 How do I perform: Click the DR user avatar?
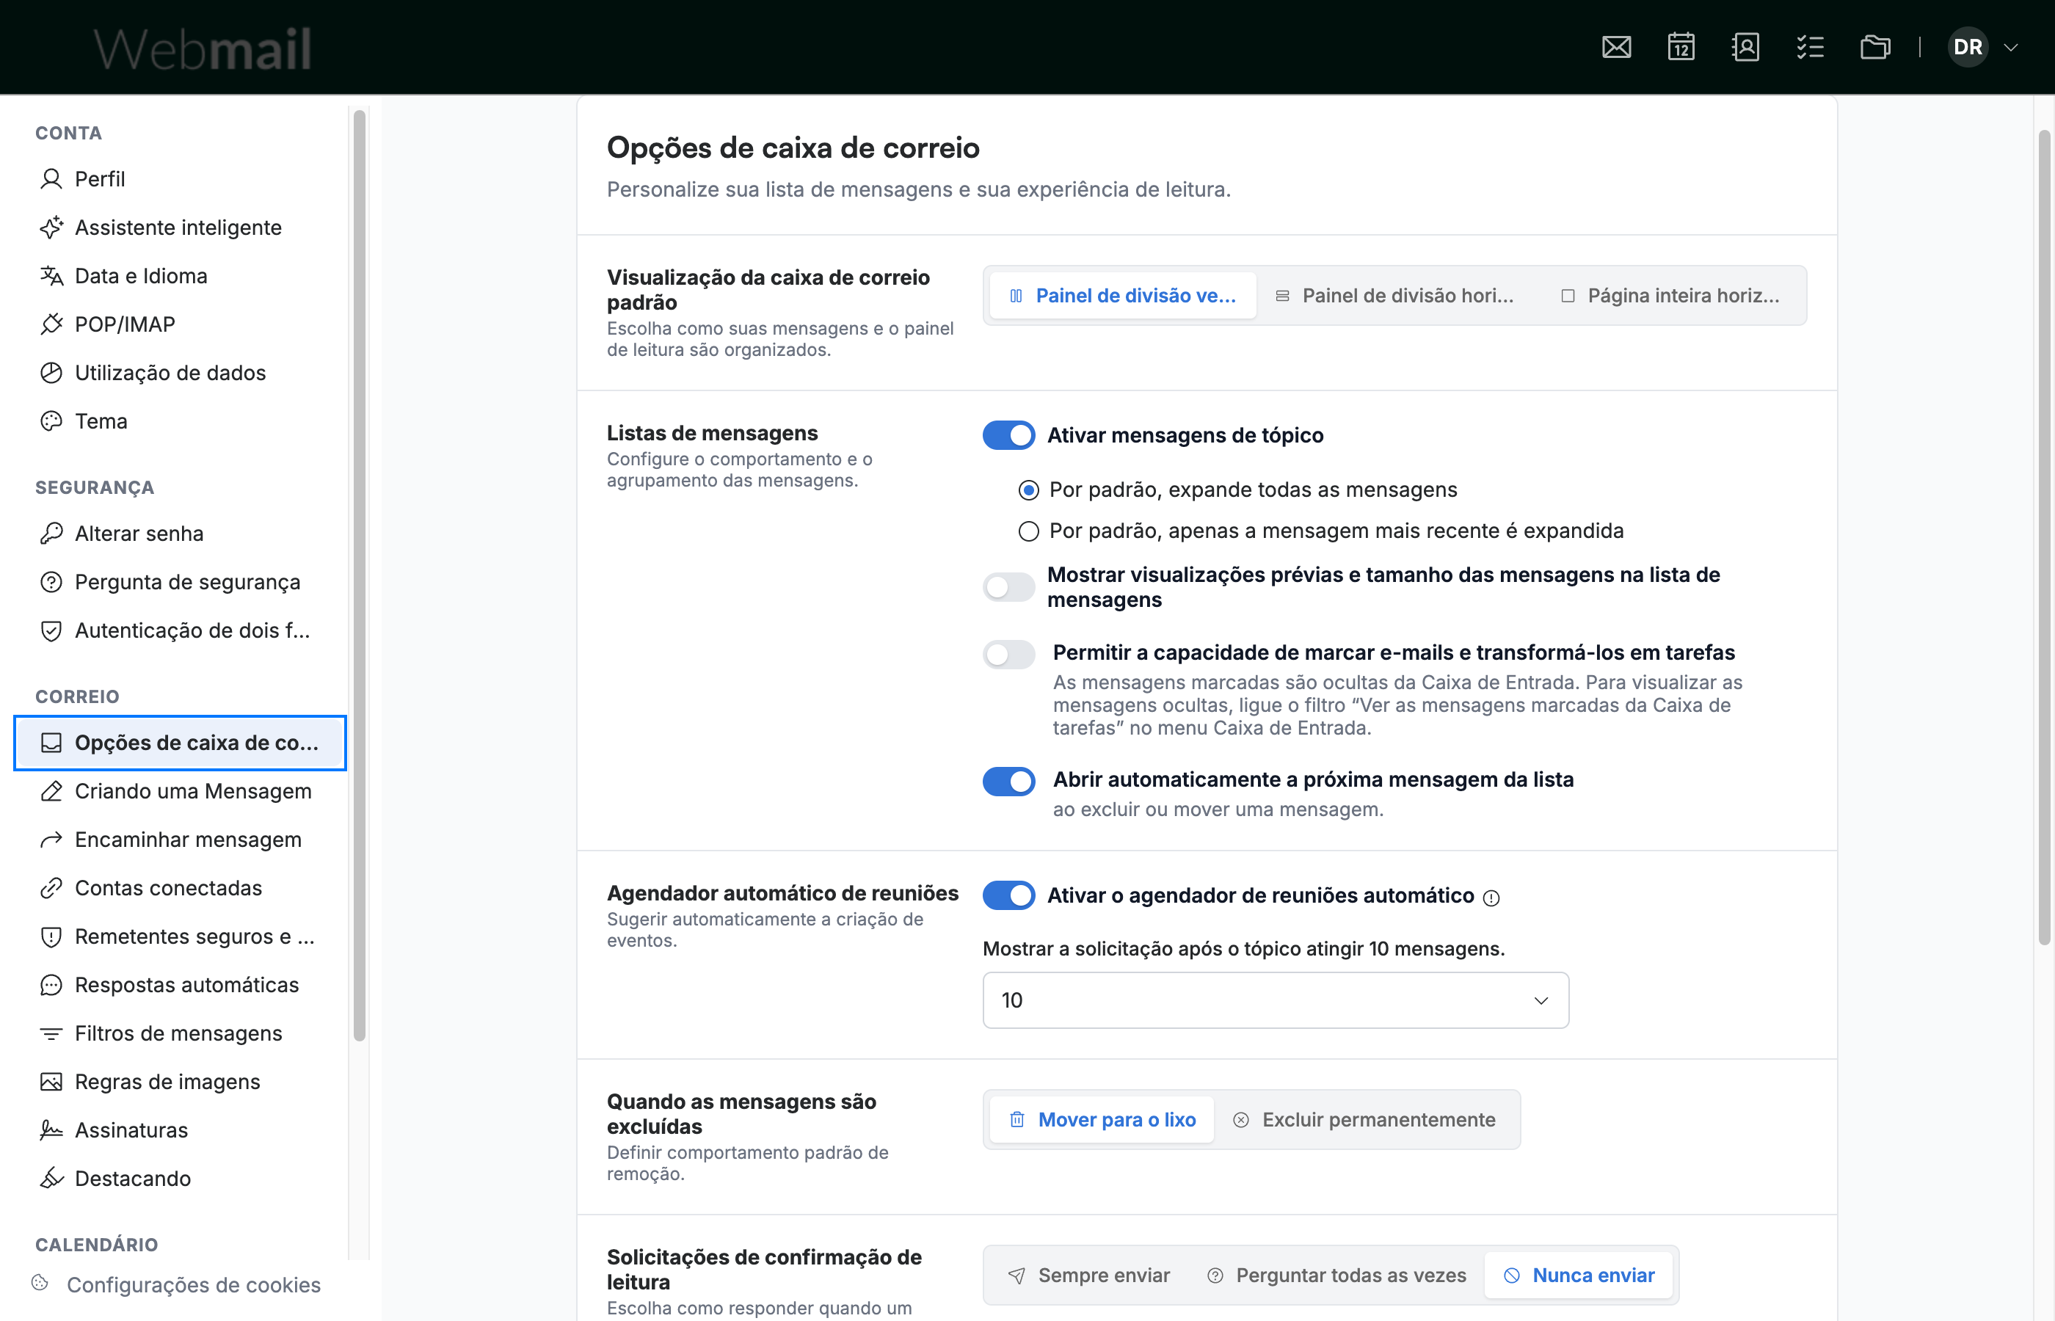click(x=1968, y=47)
